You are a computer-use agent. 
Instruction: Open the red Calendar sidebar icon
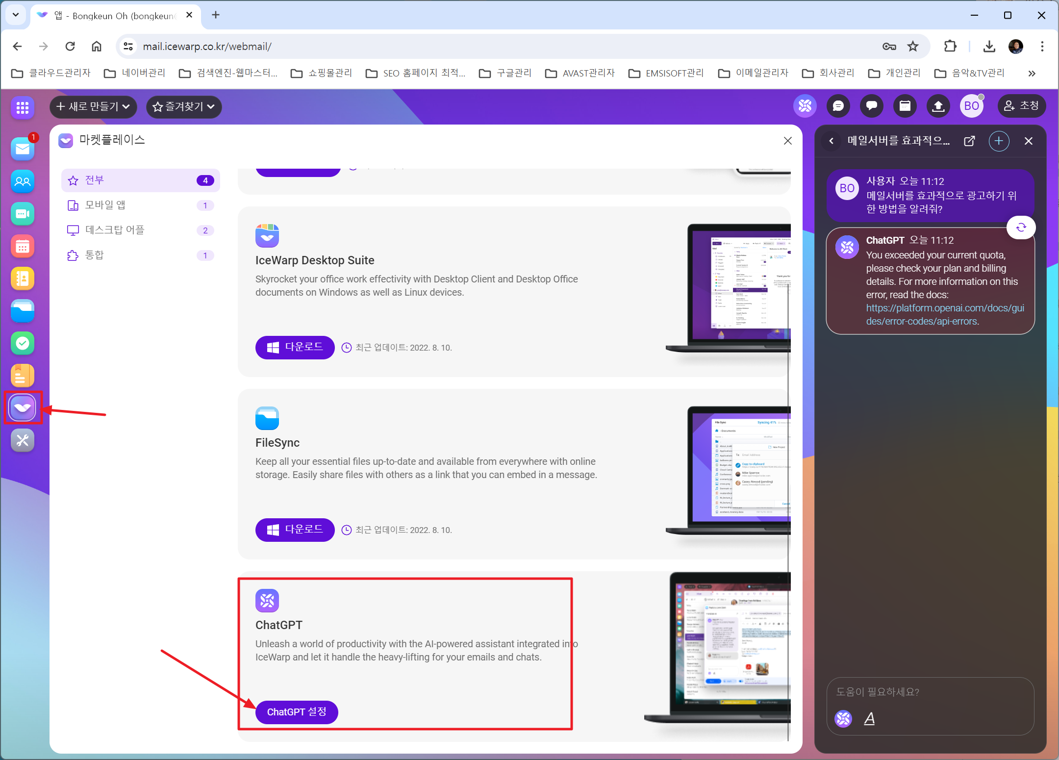23,246
